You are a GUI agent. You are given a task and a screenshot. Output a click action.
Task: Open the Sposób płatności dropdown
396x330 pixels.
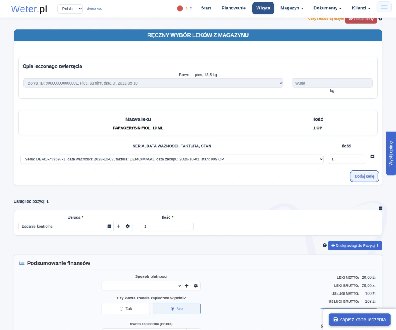tap(142, 285)
